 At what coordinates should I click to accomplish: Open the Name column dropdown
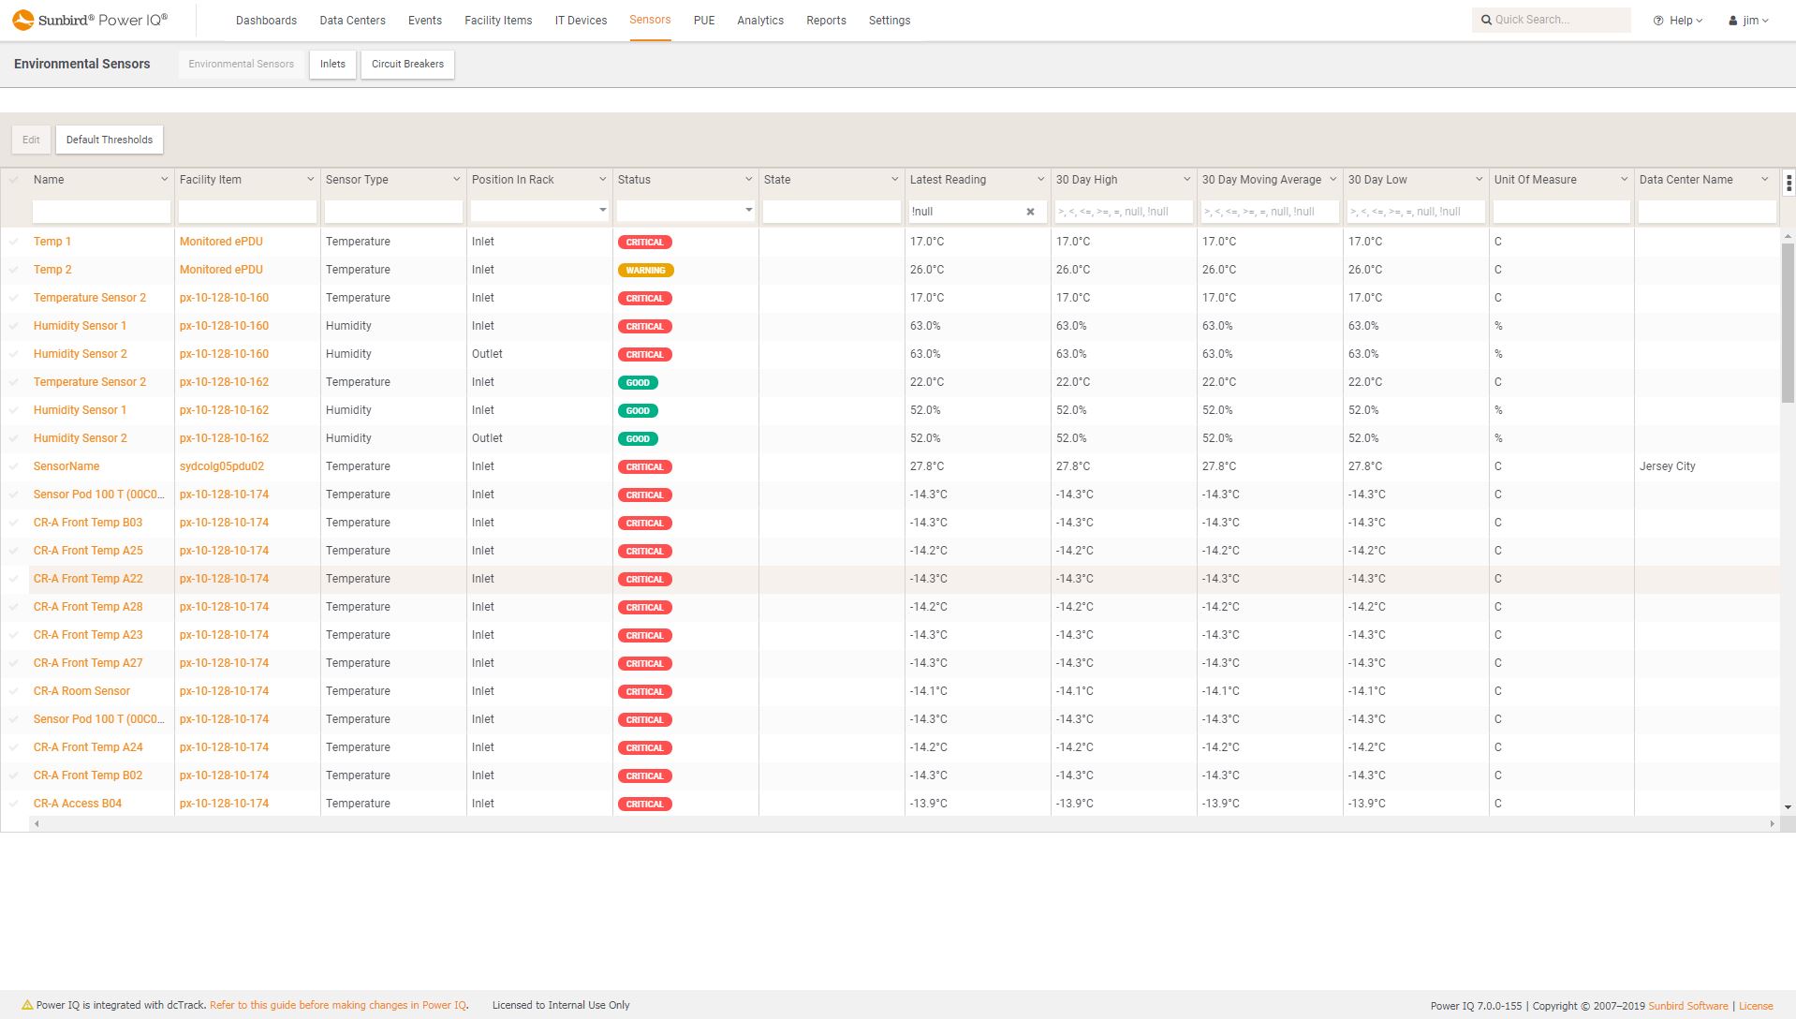[163, 179]
